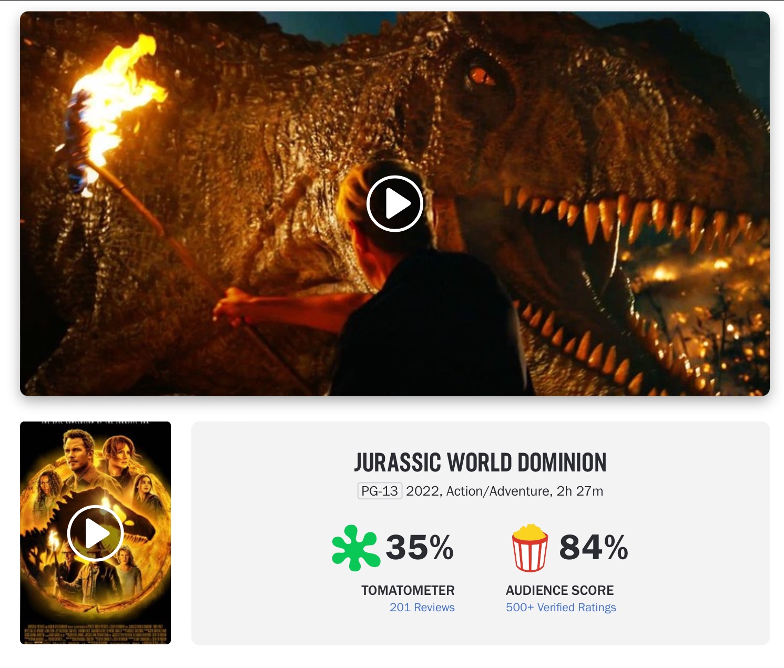Open the 201 Reviews link

422,607
